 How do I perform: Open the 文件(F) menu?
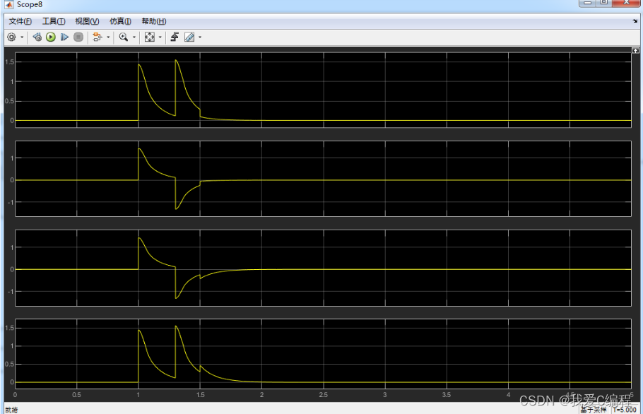[20, 21]
